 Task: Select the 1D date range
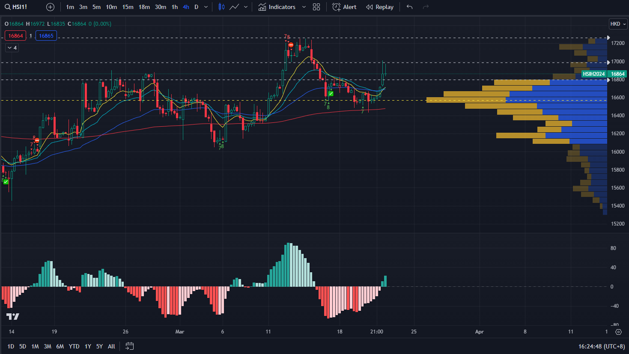point(11,346)
